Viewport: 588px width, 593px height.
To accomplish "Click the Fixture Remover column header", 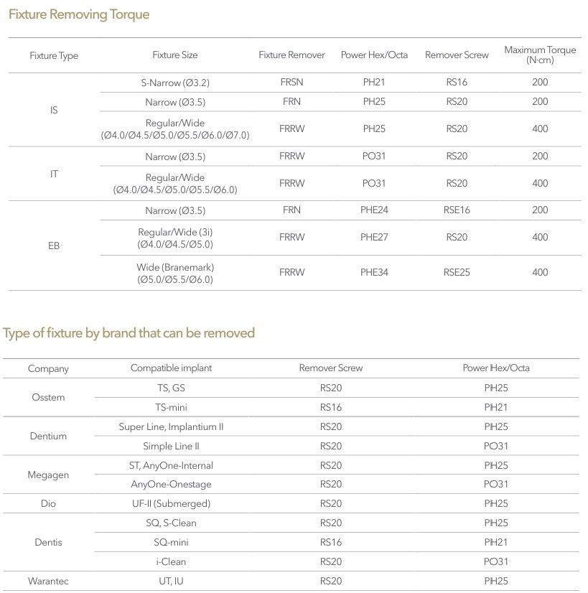I will 291,55.
